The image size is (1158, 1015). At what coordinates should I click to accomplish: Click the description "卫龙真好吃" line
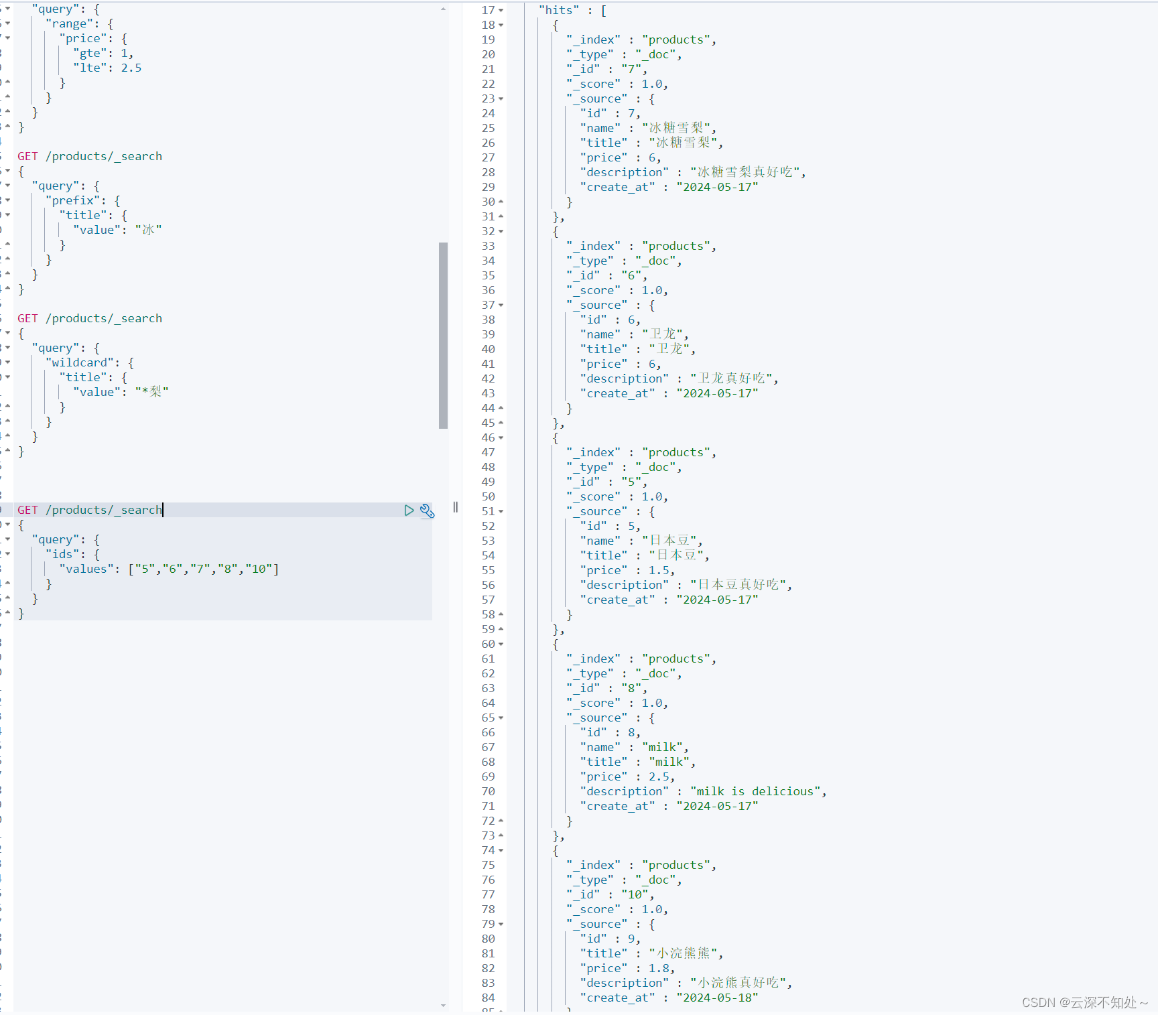click(680, 379)
